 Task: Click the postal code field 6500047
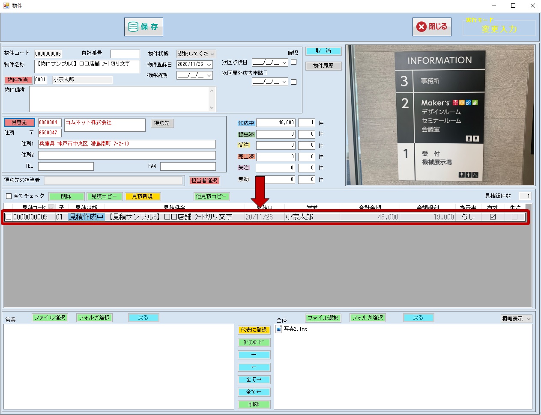pyautogui.click(x=50, y=133)
